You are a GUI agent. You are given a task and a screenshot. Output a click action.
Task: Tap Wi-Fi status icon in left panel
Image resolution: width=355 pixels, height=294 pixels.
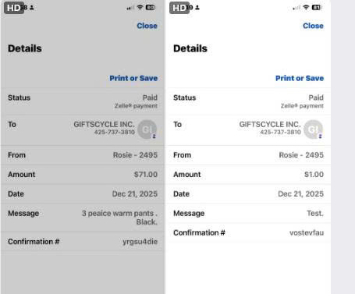[x=140, y=7]
